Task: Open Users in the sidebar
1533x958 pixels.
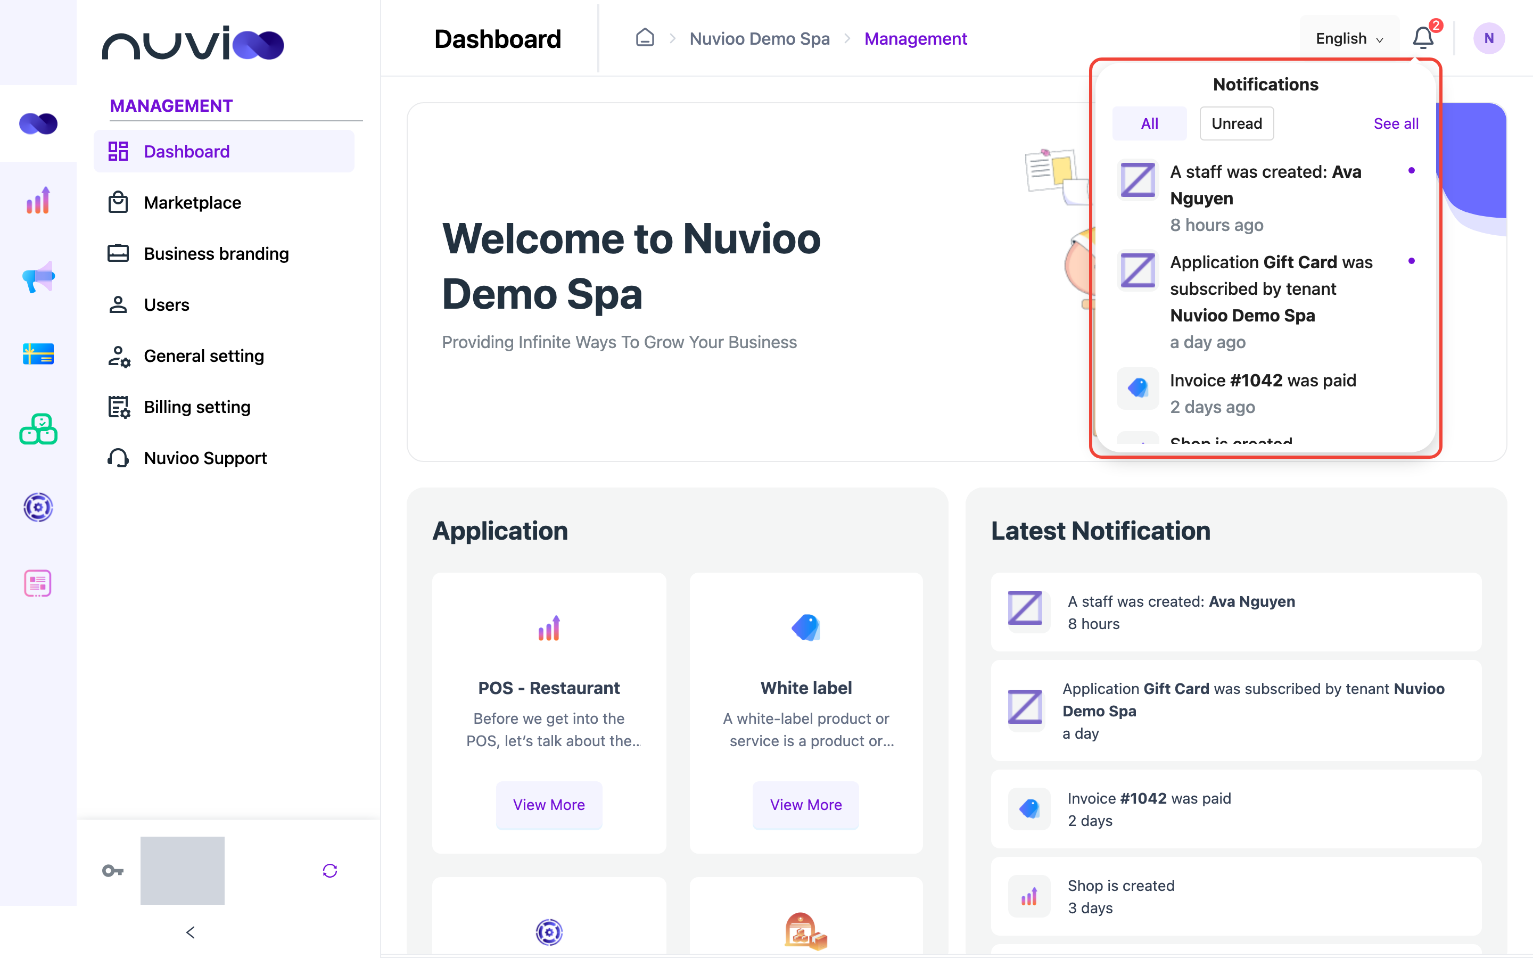Action: (224, 305)
